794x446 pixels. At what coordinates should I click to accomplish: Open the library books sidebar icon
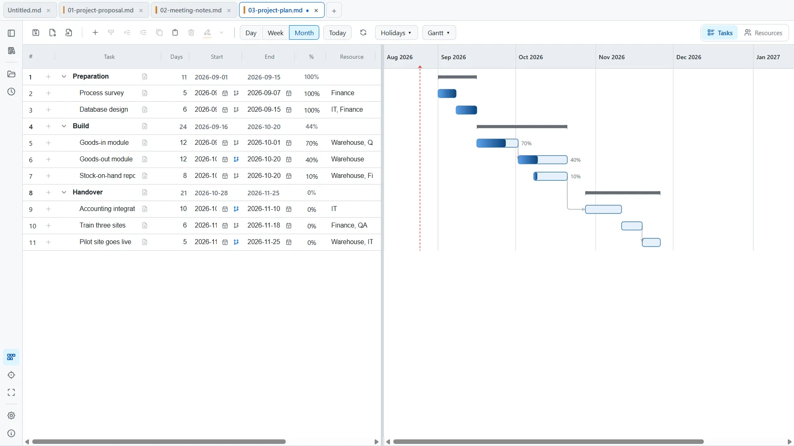12,50
